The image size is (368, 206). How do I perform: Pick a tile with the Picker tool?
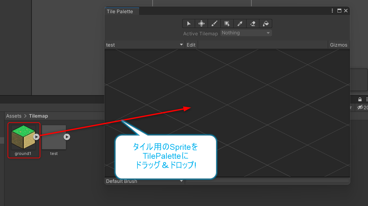pos(240,23)
